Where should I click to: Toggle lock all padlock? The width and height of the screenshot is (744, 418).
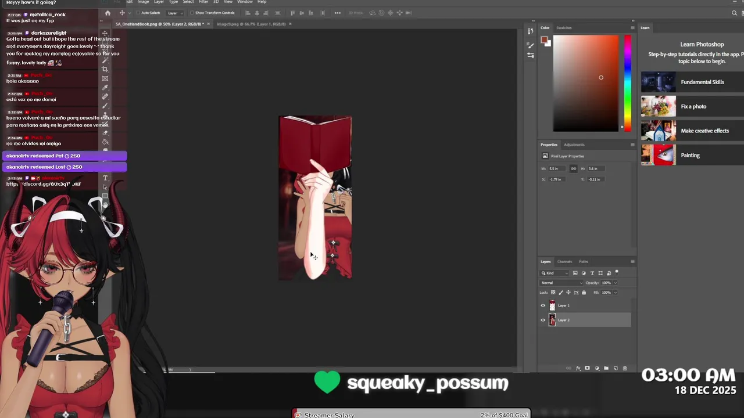[x=584, y=293]
